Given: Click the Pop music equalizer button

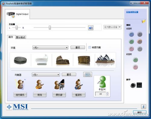Looking at the screenshot, I should tap(20, 95).
